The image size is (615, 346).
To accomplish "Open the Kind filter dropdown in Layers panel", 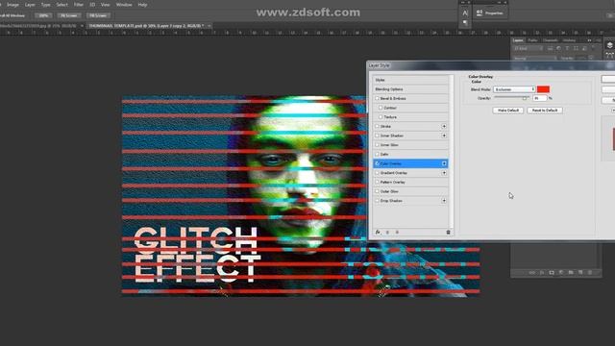I will [x=528, y=49].
